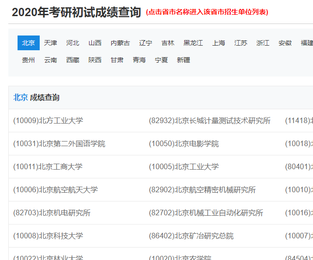
Task: Switch to the 贵州 tab
Action: (28, 60)
